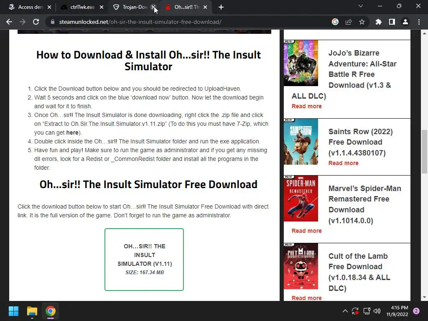This screenshot has height=321, width=428.
Task: Click Read more under Saints Row
Action: 344,163
